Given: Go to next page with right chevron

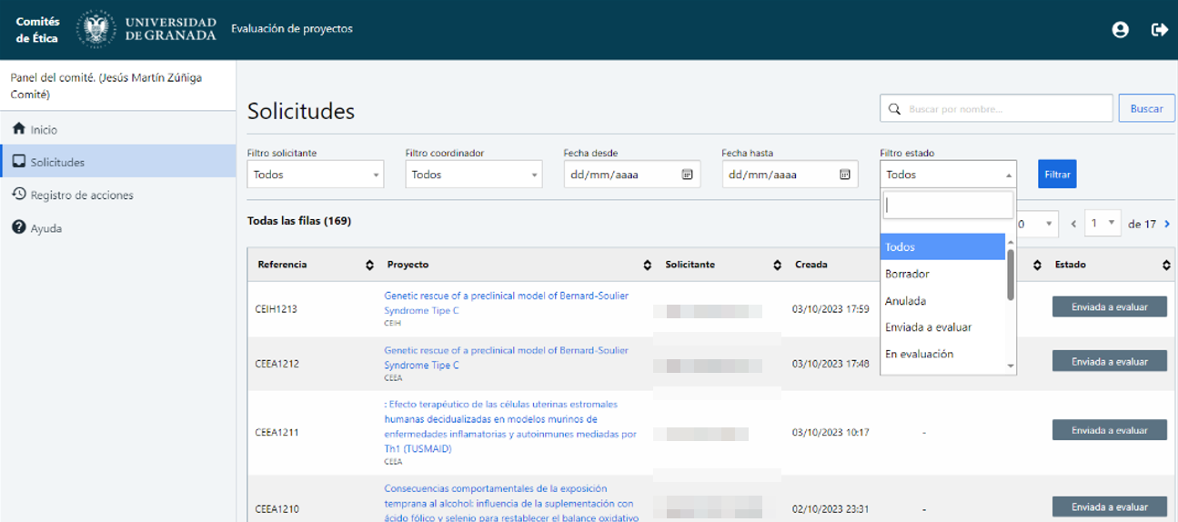Looking at the screenshot, I should coord(1167,224).
